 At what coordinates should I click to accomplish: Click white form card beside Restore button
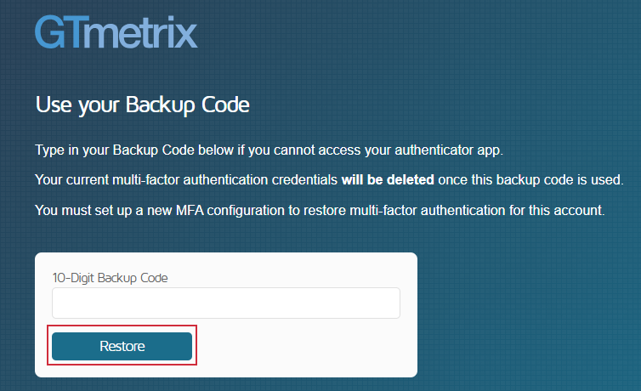(306, 347)
